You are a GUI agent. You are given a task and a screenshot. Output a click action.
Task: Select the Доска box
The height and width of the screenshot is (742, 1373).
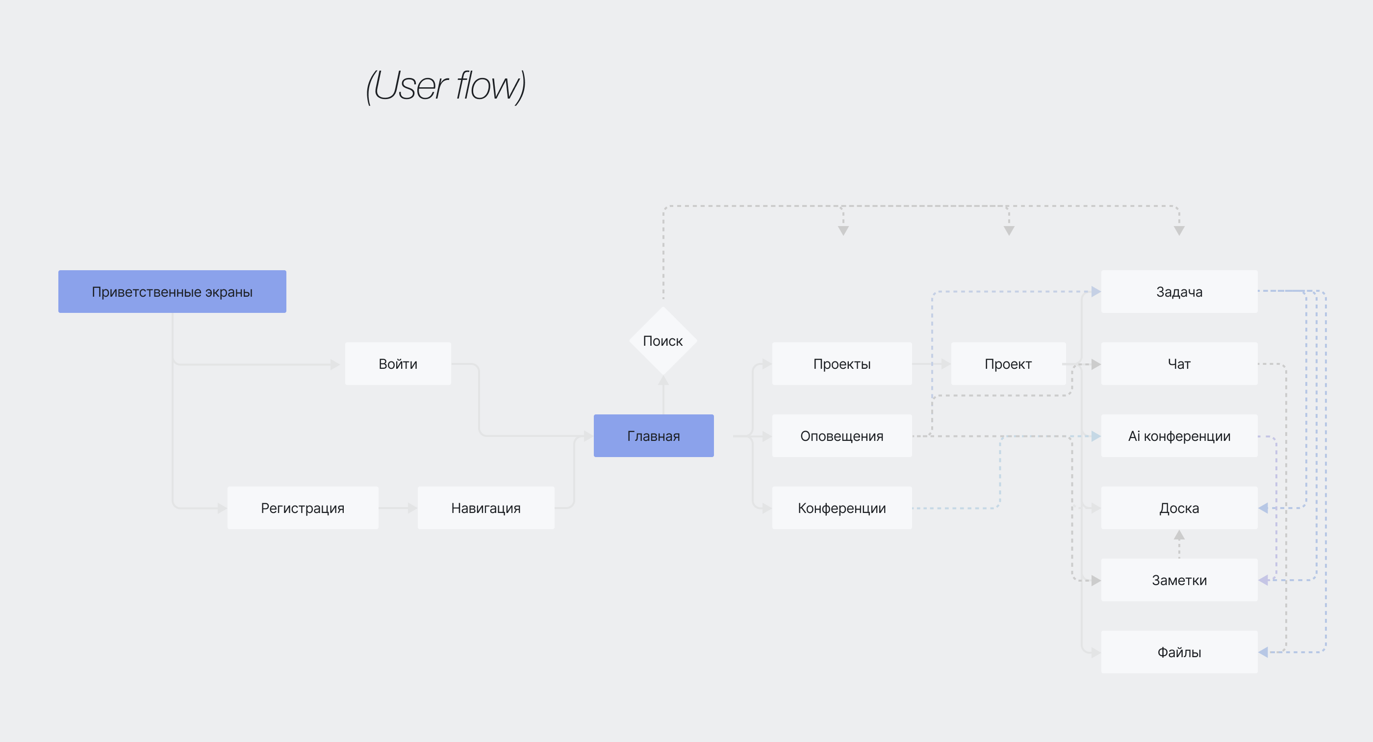pos(1178,508)
